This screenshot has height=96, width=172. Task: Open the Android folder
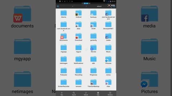pyautogui.click(x=78, y=14)
